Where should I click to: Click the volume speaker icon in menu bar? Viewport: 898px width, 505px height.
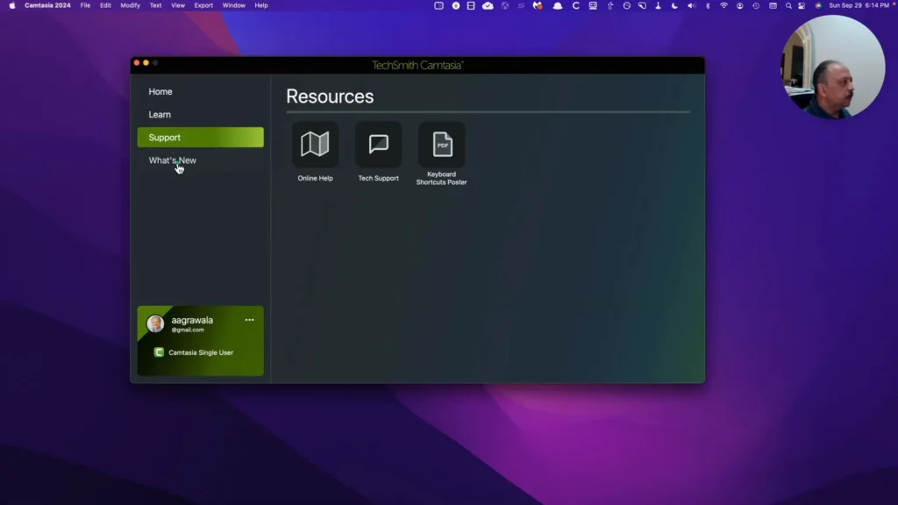click(x=691, y=5)
